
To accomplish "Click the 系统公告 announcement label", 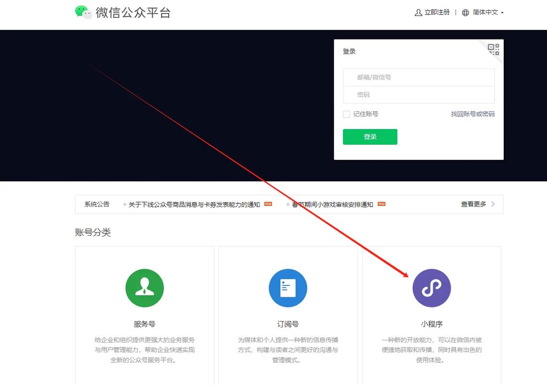I will pyautogui.click(x=97, y=204).
